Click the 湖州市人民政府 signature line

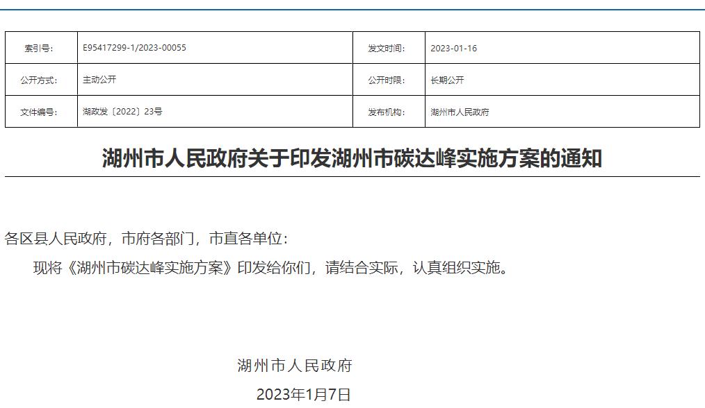coord(295,366)
